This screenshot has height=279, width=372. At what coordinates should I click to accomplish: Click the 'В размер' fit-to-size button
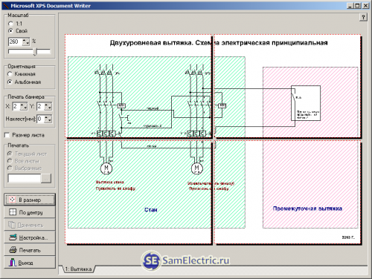pyautogui.click(x=30, y=200)
